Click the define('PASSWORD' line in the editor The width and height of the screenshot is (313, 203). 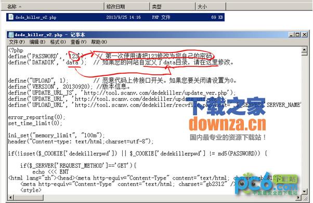tap(110, 57)
